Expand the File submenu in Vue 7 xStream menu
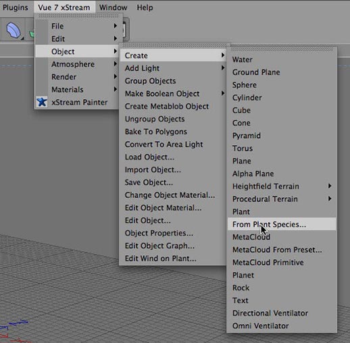 [77, 26]
